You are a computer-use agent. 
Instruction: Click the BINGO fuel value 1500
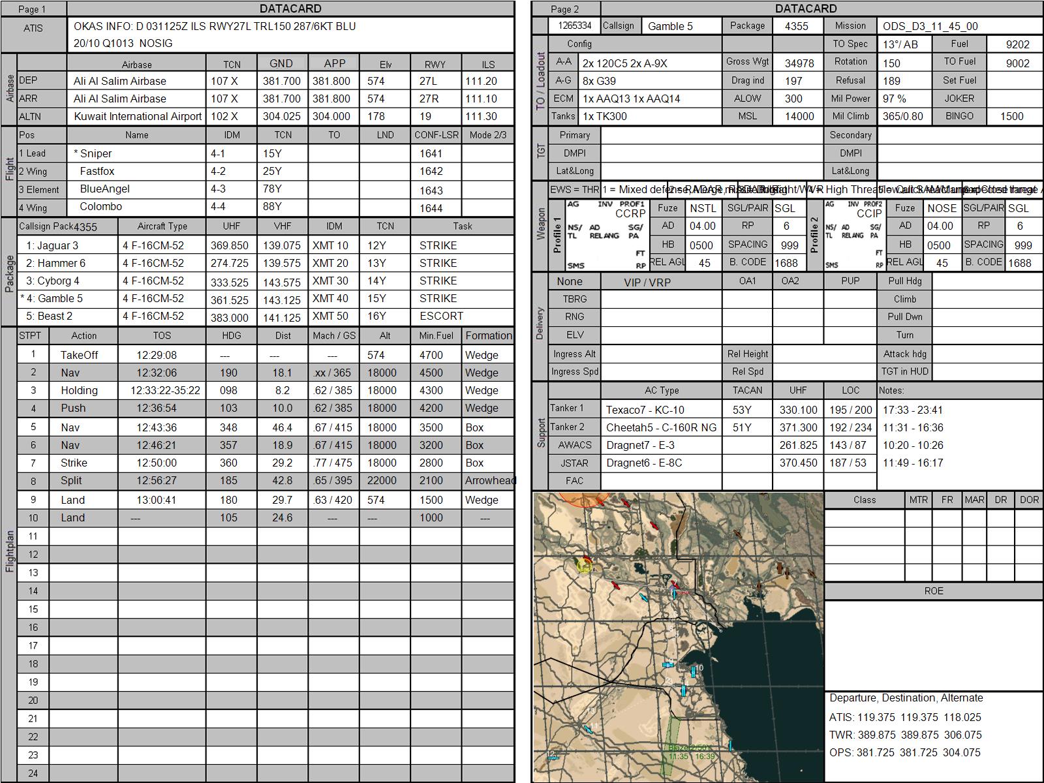(1013, 116)
